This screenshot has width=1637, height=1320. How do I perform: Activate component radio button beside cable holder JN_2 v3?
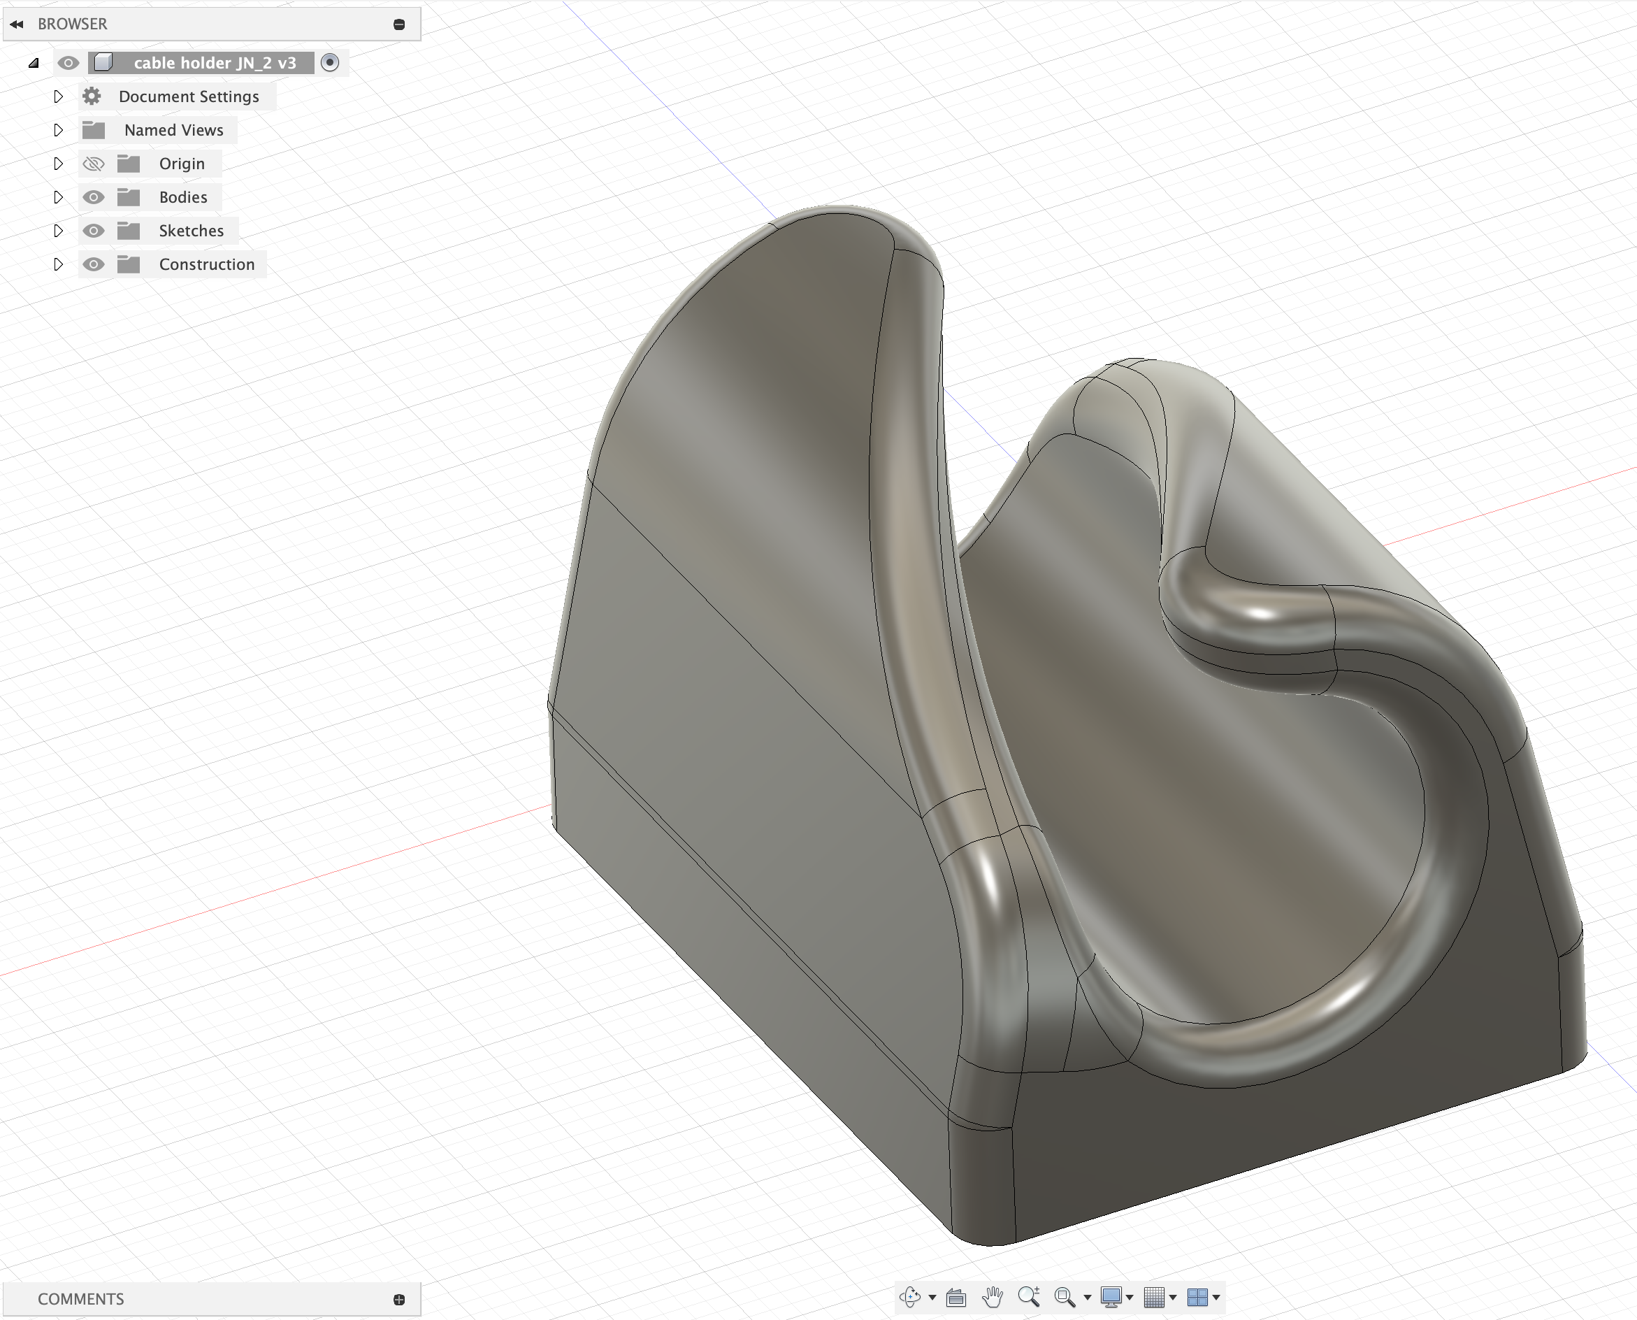coord(330,62)
